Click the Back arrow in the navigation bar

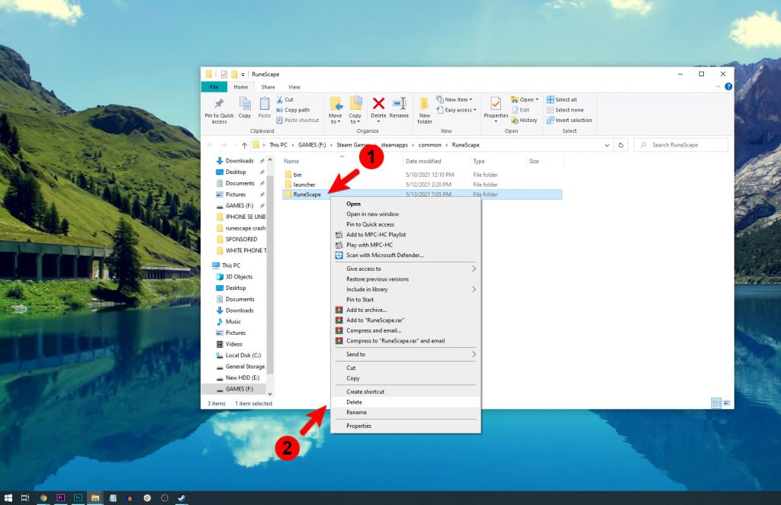click(x=211, y=145)
